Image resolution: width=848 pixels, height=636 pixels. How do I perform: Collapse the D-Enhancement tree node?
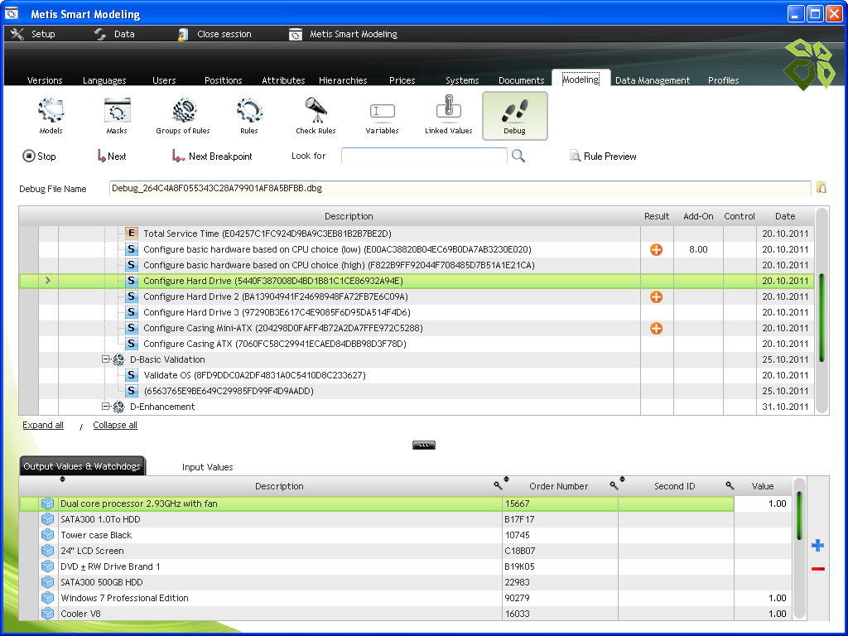106,406
